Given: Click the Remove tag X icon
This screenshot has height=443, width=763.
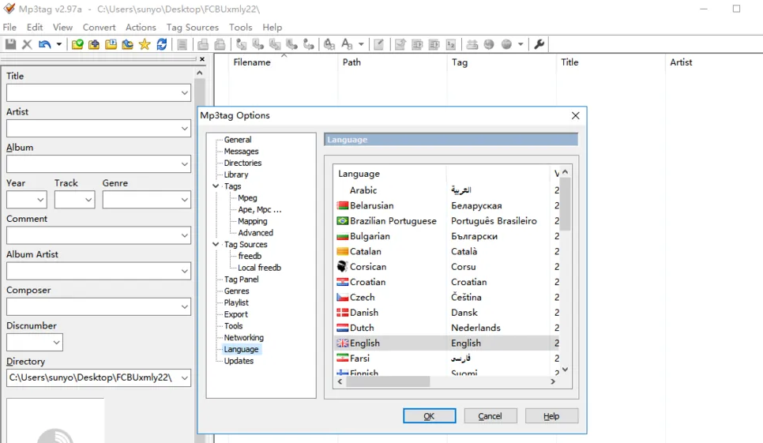Looking at the screenshot, I should (27, 44).
